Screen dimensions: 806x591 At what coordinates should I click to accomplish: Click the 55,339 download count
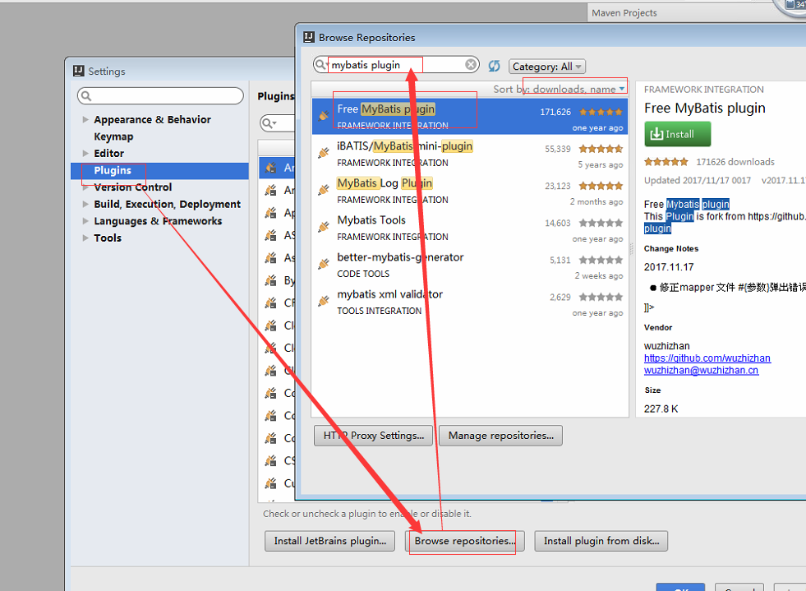(x=558, y=149)
